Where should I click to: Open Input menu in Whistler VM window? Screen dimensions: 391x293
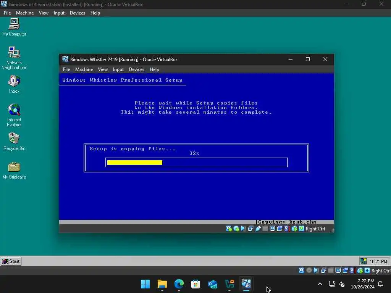[x=118, y=69]
